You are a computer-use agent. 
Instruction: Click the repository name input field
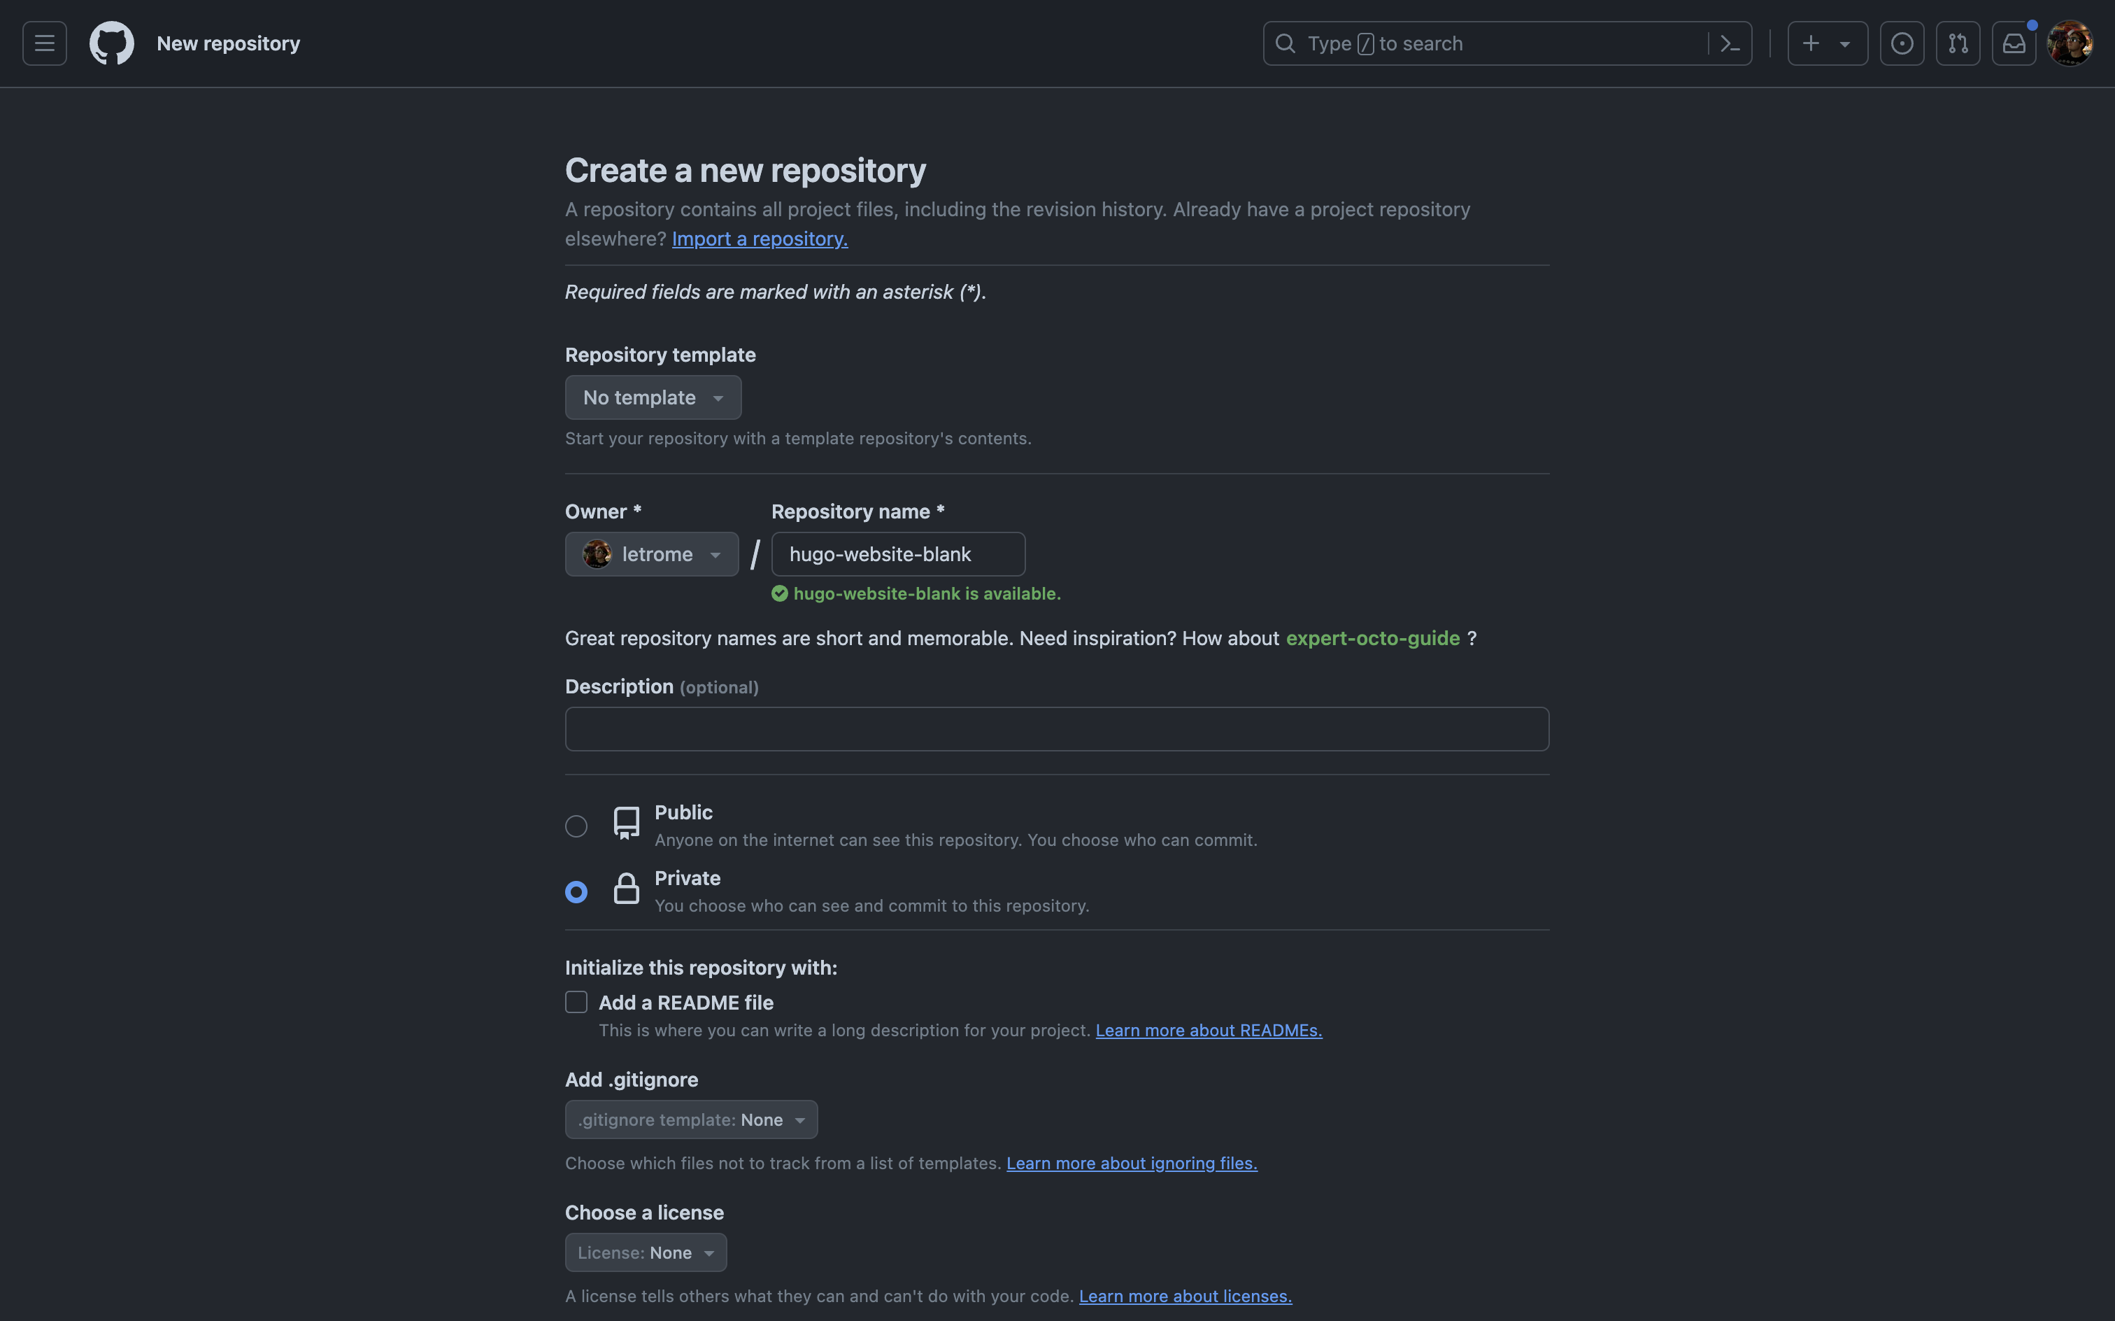[x=897, y=554]
